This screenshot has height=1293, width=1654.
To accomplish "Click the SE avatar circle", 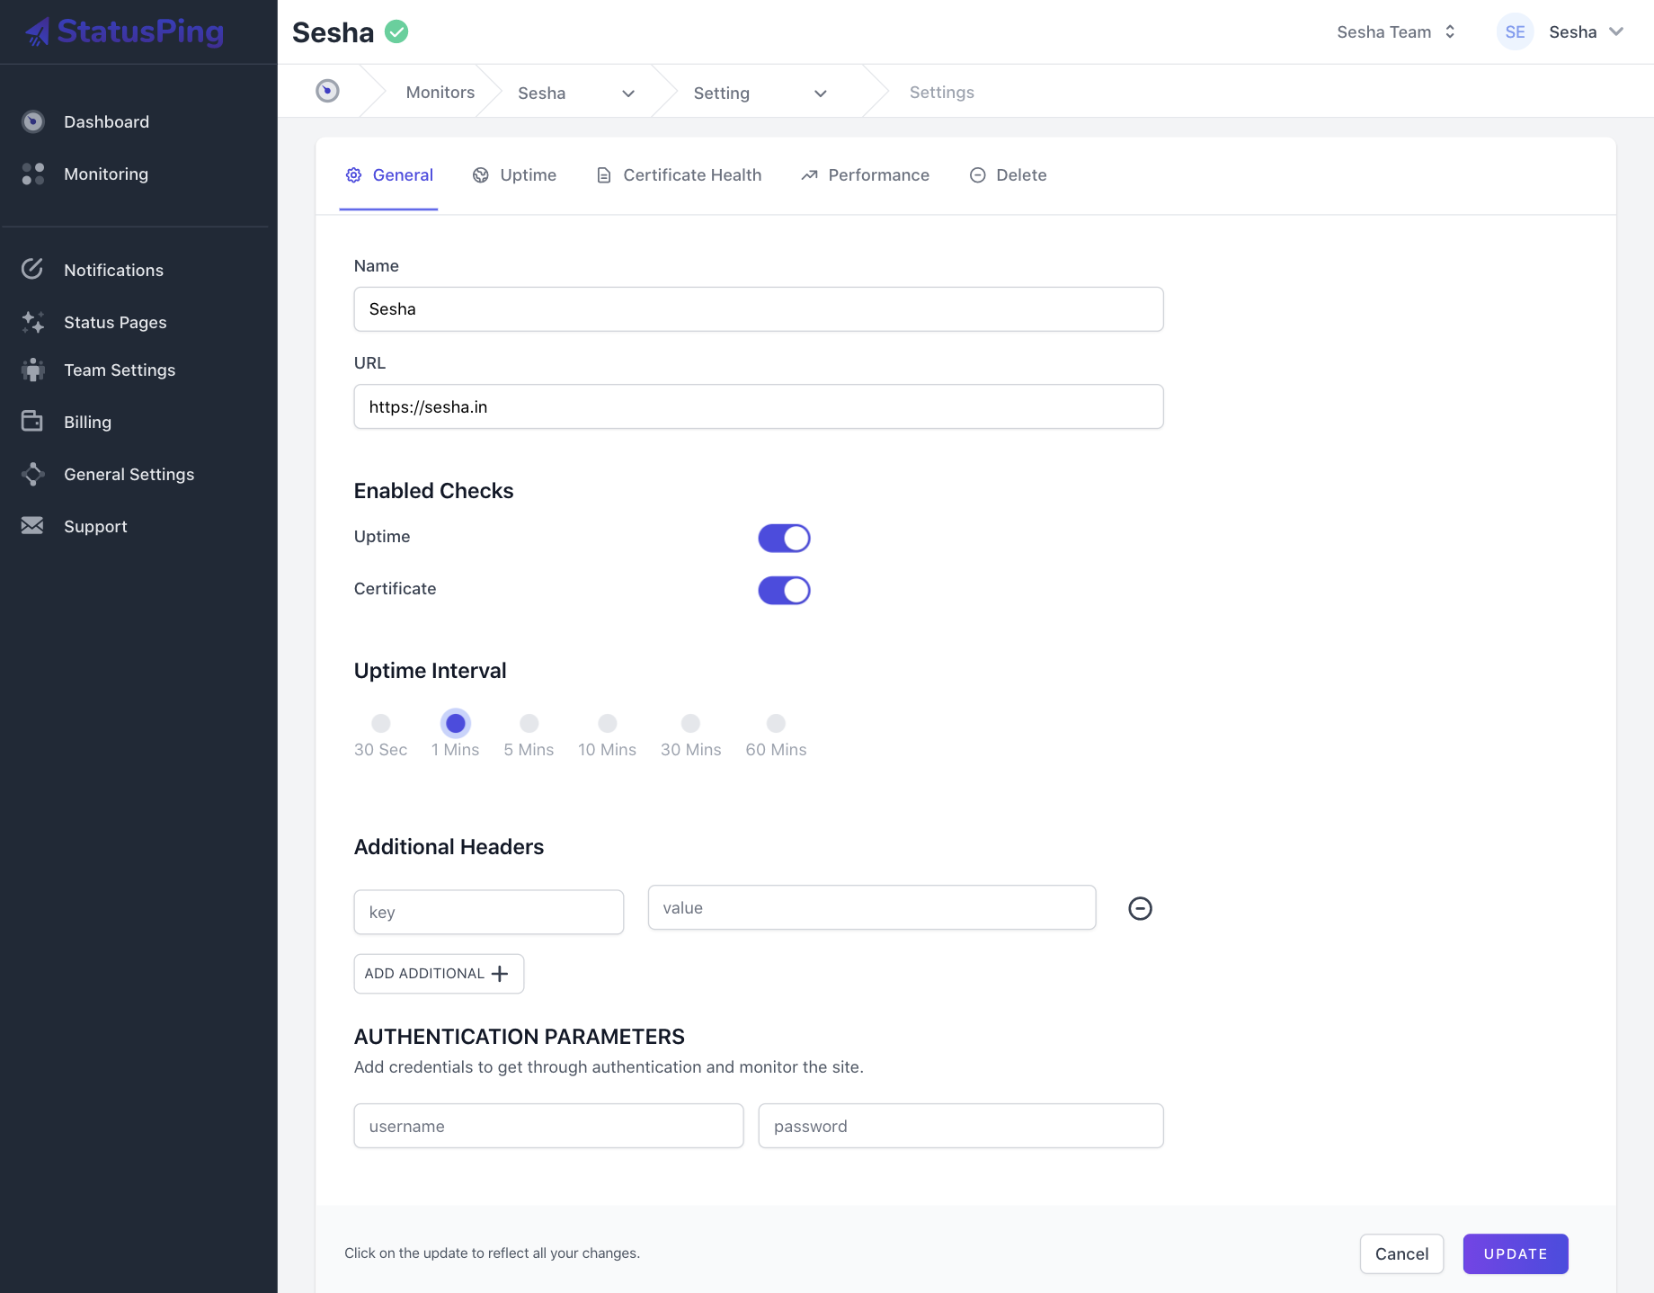I will pyautogui.click(x=1516, y=31).
